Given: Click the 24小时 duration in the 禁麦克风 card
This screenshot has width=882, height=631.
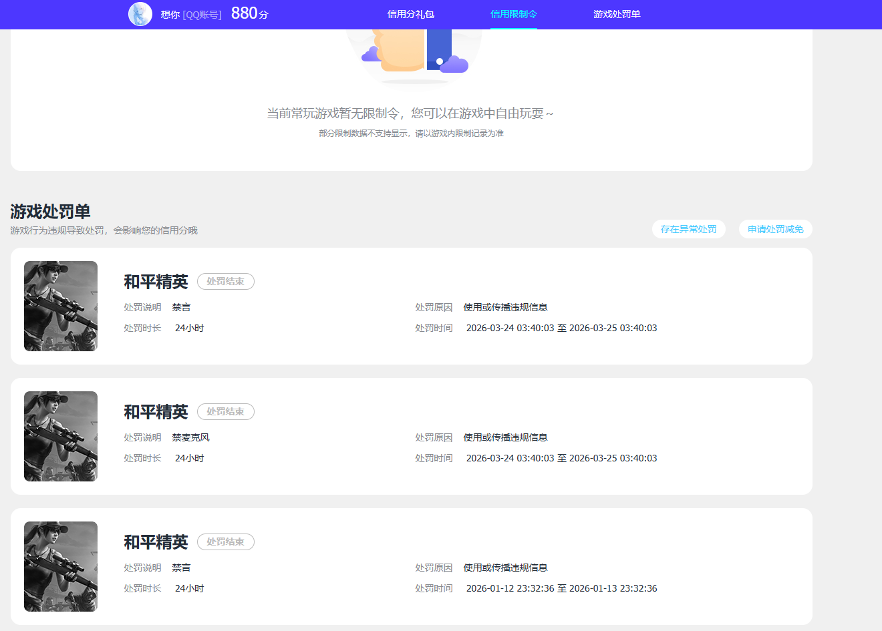Looking at the screenshot, I should (x=190, y=458).
